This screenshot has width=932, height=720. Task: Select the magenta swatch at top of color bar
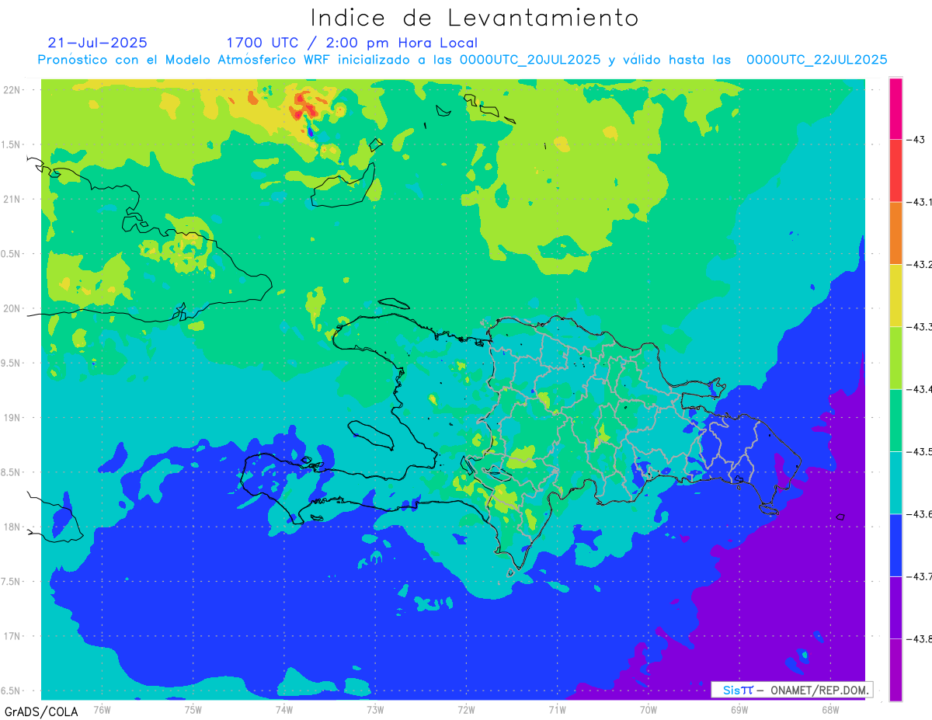click(x=895, y=108)
